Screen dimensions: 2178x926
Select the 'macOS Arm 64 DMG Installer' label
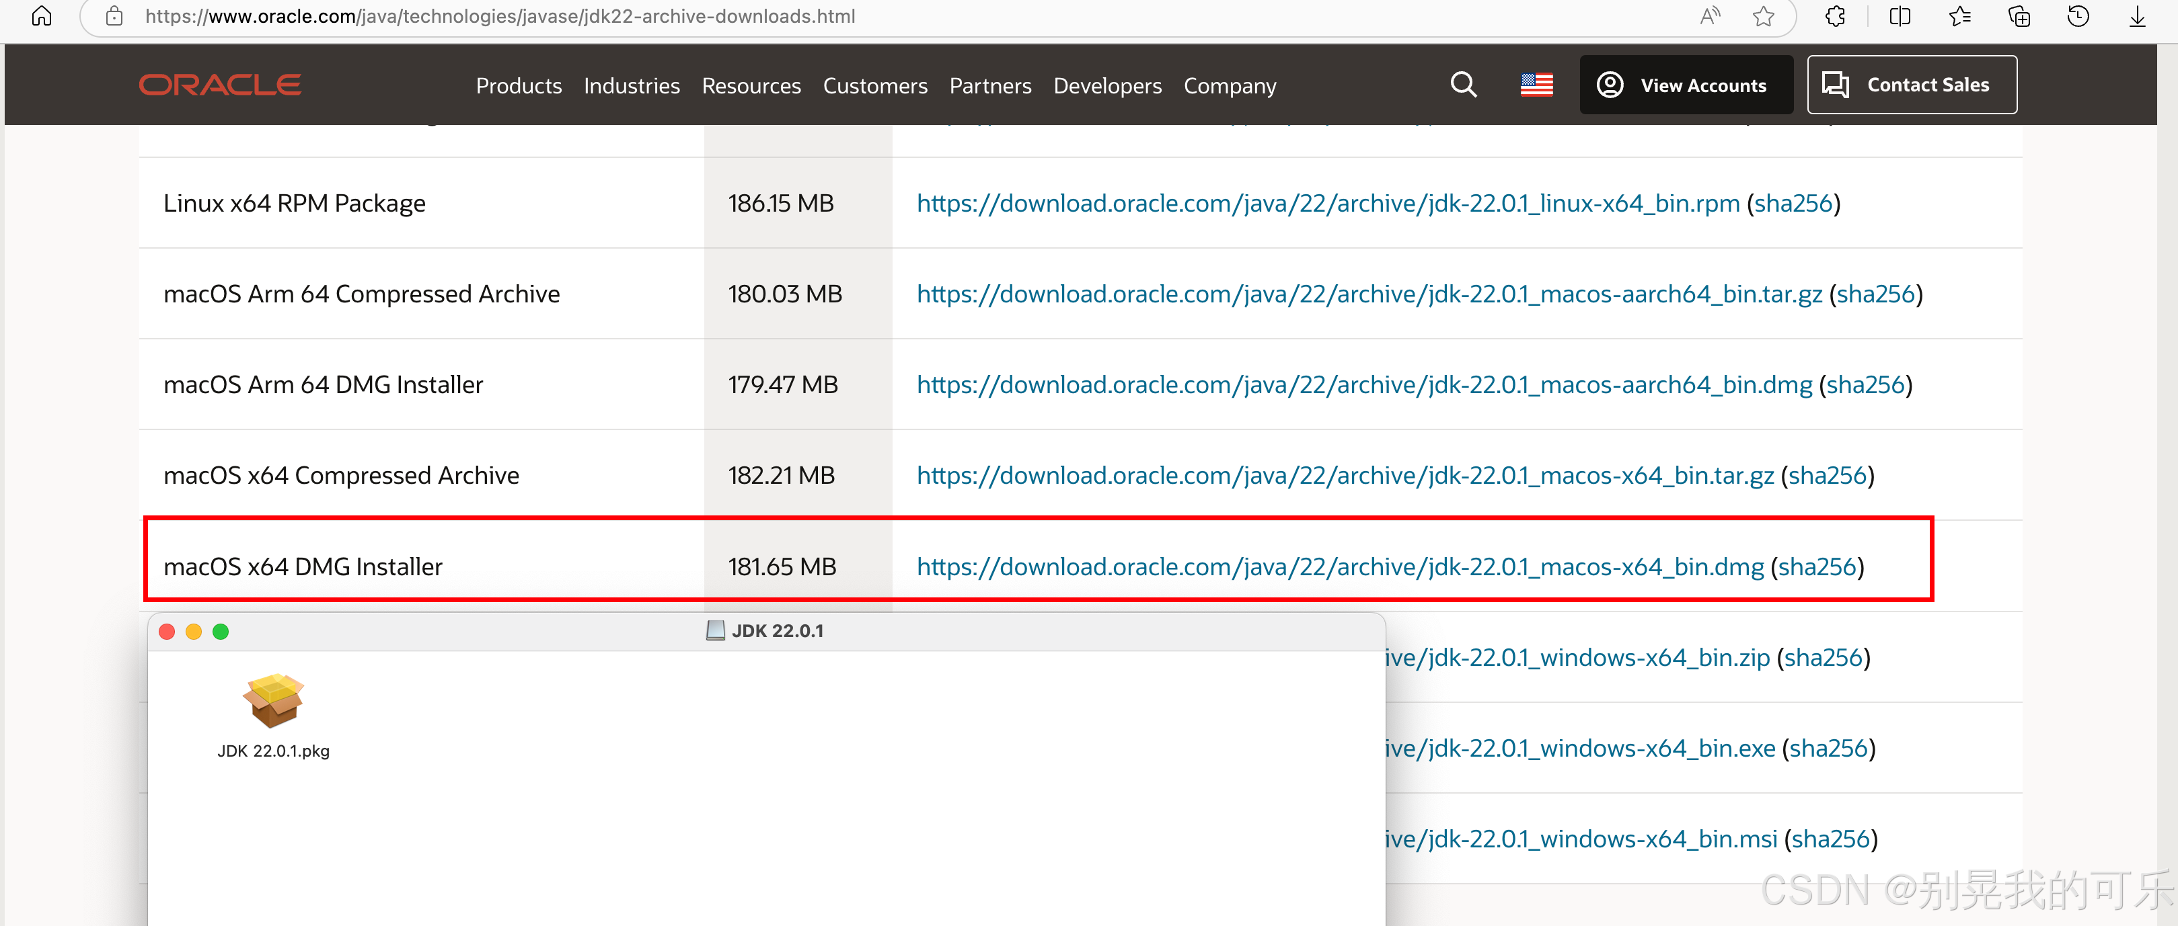coord(323,384)
